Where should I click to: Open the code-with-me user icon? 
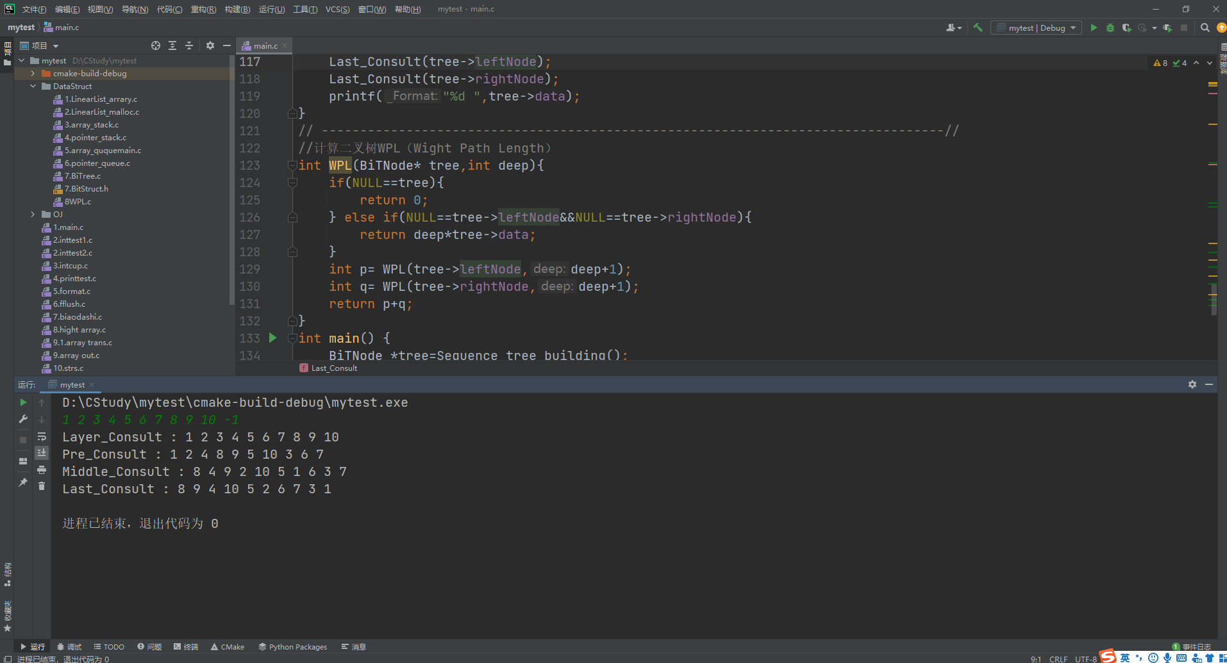pyautogui.click(x=951, y=28)
